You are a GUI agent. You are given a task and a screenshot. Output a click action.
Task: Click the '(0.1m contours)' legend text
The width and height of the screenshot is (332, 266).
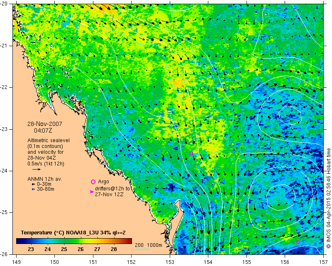(x=45, y=146)
